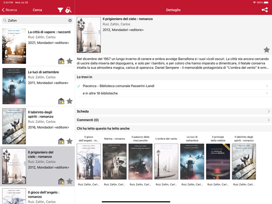Viewport: 272px width, 204px height.
Task: Tap the share icon in Dettaglio header
Action: 265,10
